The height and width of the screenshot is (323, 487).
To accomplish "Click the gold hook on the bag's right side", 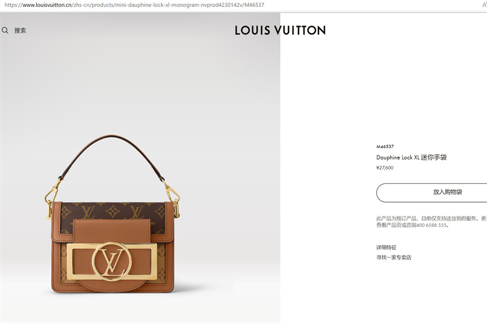I will (172, 197).
